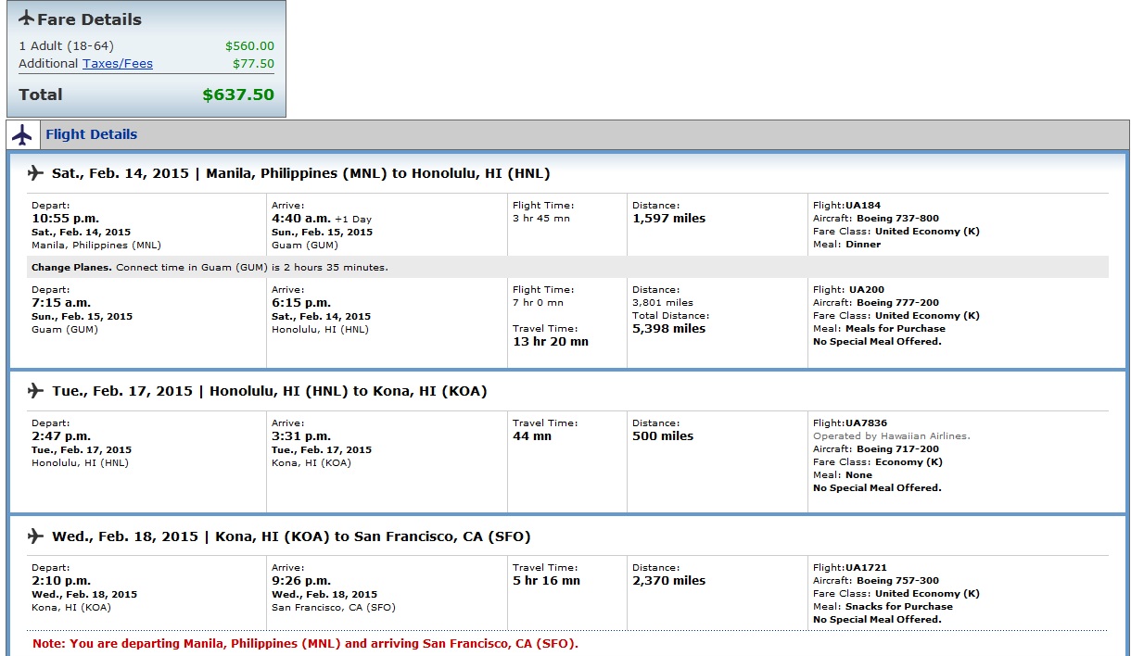
Task: Click plane icon next to Honolulu to Kona heading
Action: point(36,391)
